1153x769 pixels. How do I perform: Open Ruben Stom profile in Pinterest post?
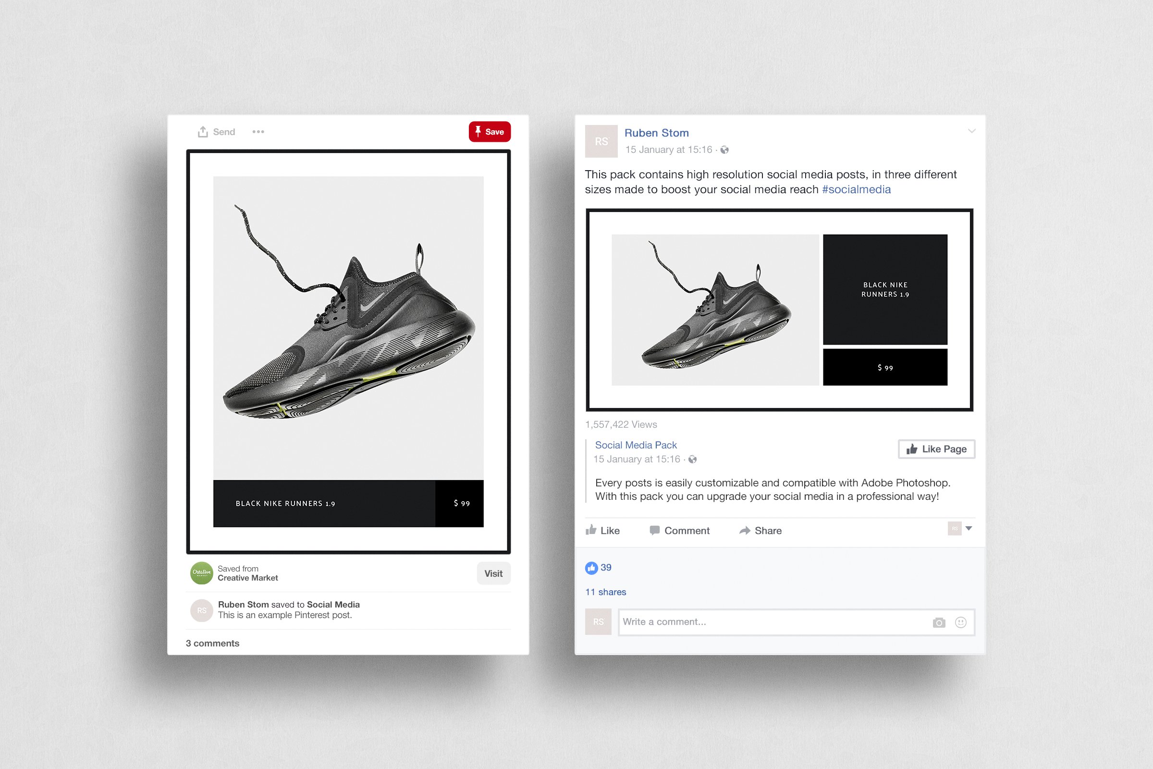(x=243, y=604)
